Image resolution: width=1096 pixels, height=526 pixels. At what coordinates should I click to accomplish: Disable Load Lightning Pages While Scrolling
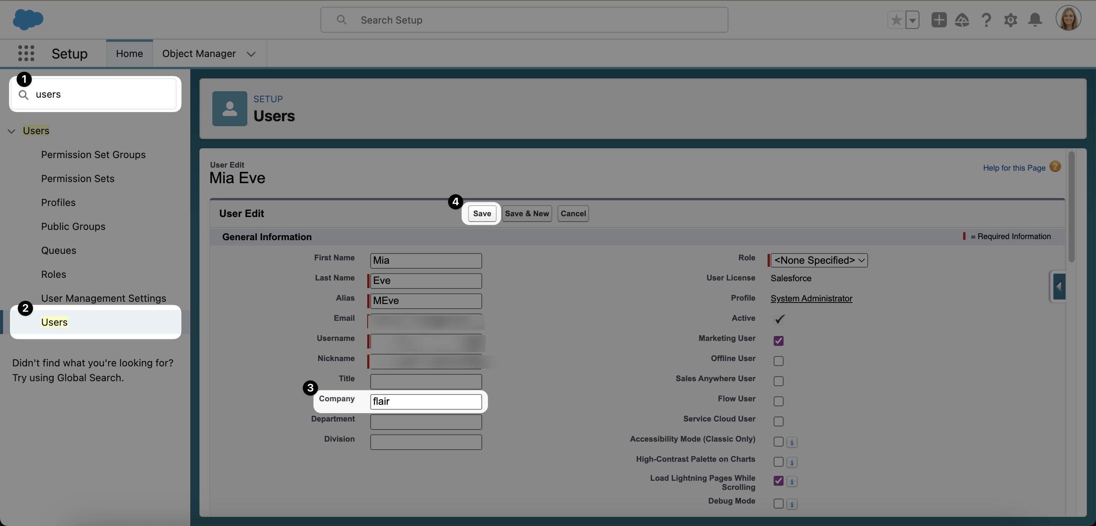pos(779,481)
